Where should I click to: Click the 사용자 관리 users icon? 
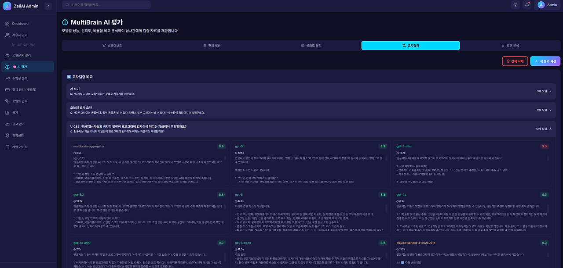(x=7, y=35)
